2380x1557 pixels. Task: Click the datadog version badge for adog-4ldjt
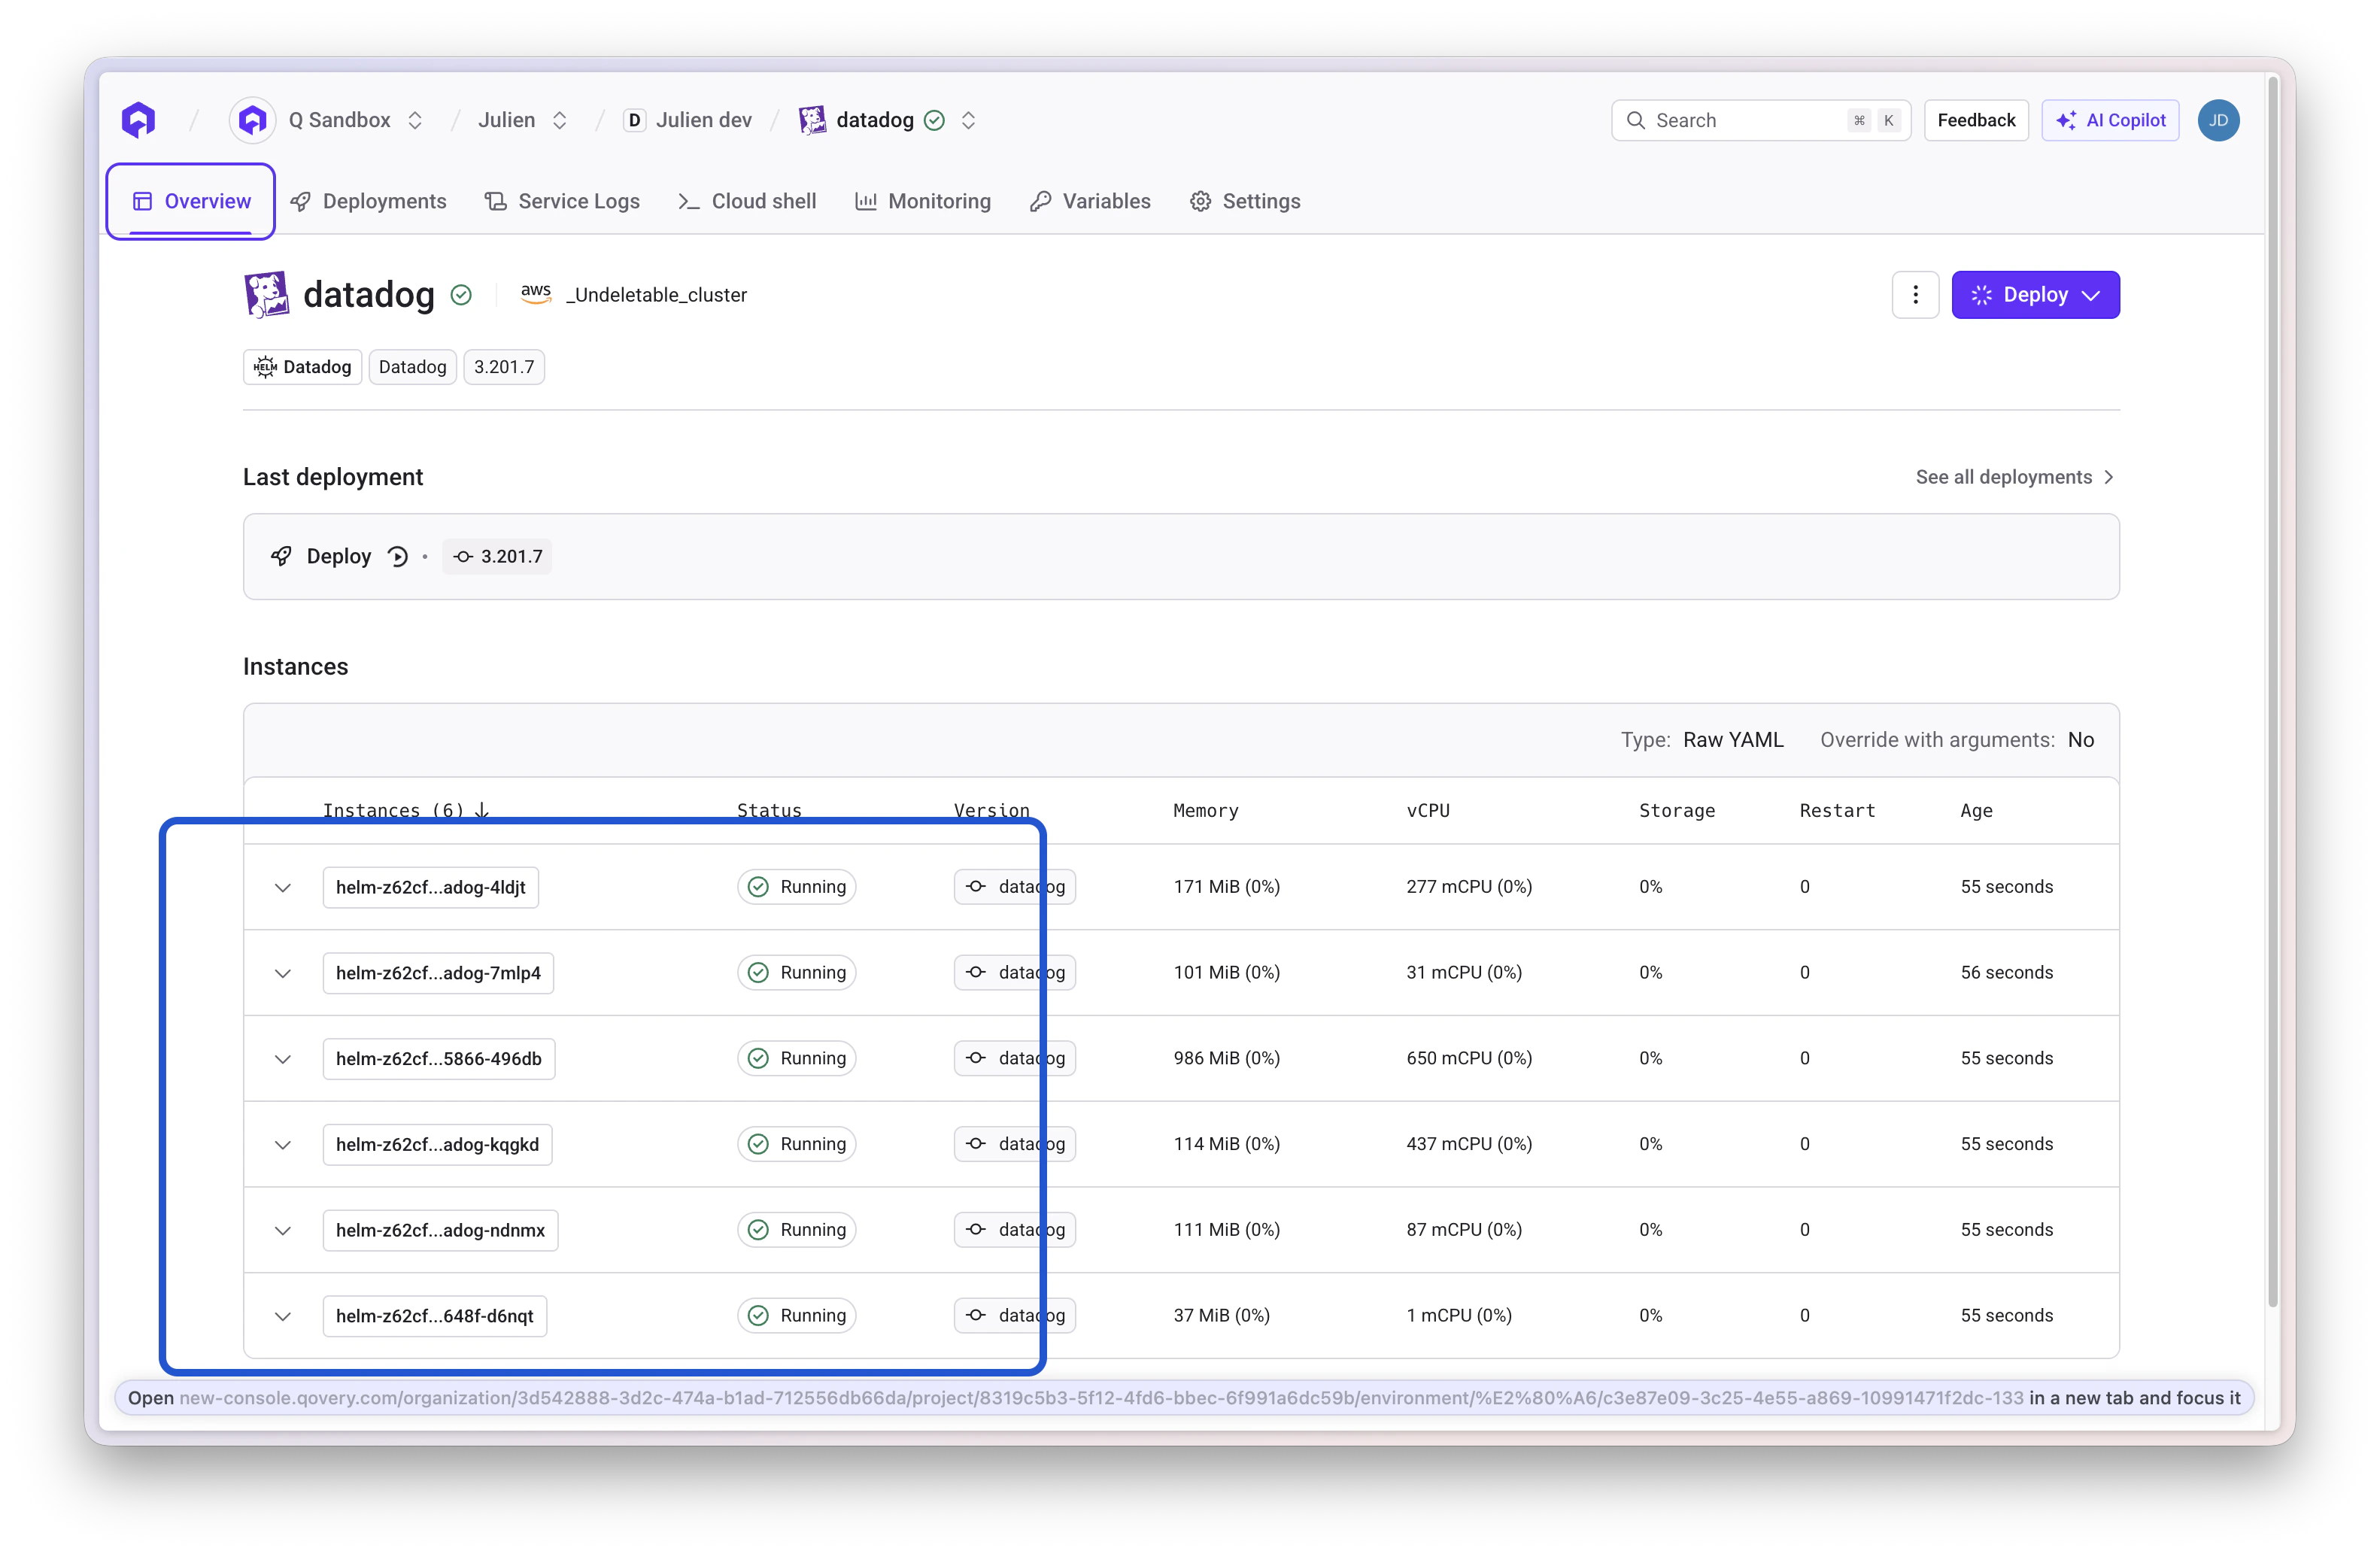tap(1015, 887)
